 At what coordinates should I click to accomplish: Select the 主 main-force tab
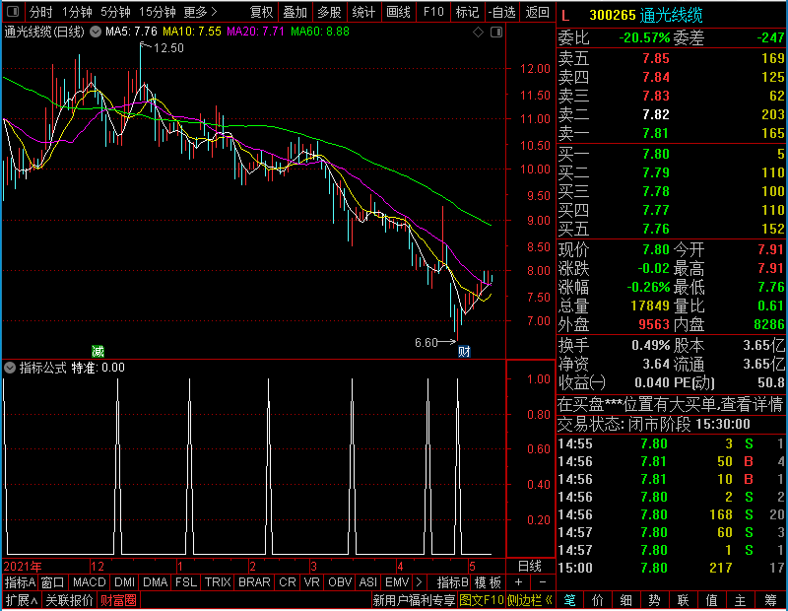740,600
